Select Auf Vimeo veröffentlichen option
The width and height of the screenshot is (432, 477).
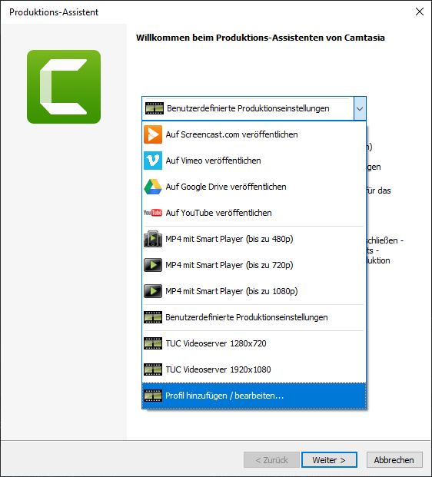coord(254,161)
